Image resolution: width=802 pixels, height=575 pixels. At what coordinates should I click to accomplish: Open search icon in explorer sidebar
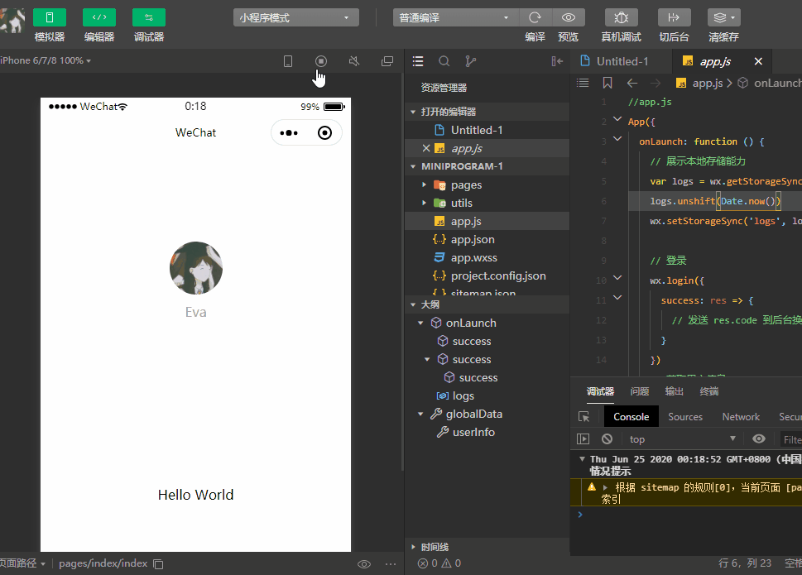pyautogui.click(x=444, y=61)
